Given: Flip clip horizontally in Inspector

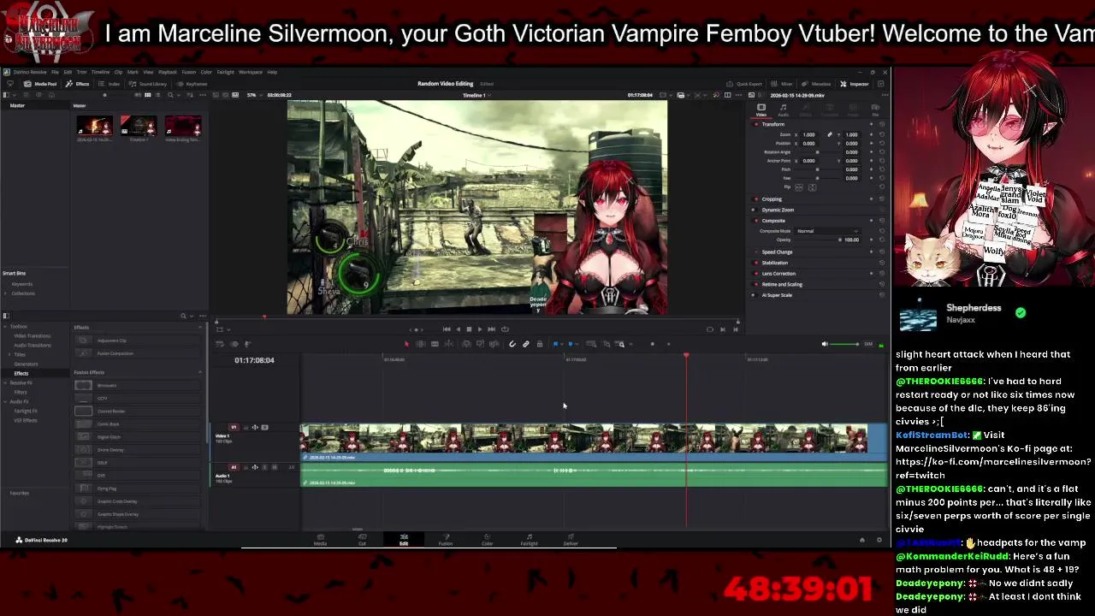Looking at the screenshot, I should click(799, 187).
